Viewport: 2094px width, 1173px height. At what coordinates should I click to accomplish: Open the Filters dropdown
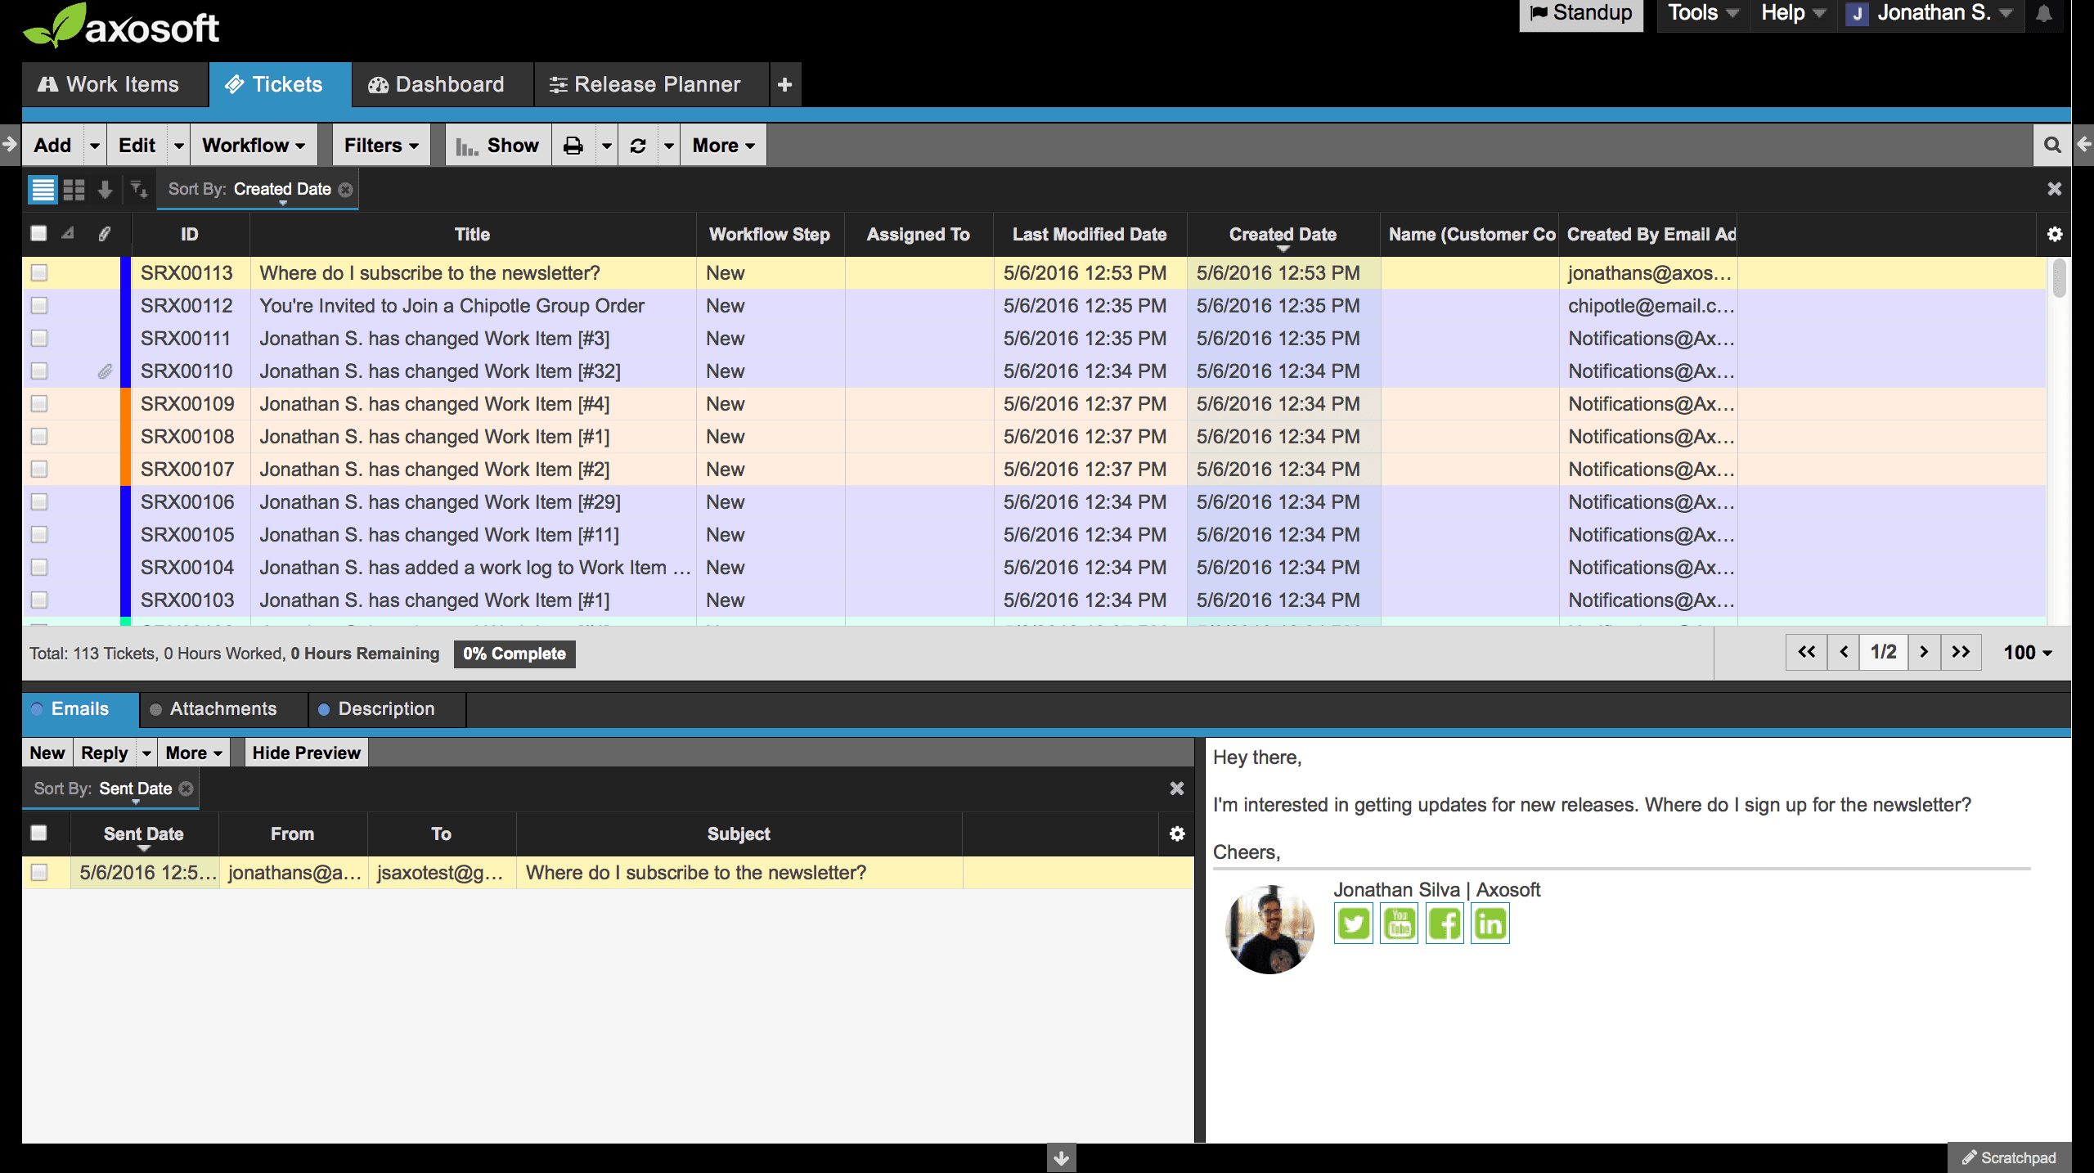click(381, 146)
